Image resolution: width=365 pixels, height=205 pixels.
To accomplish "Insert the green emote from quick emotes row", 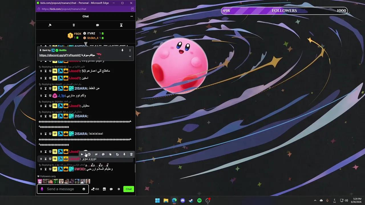I will point(56,181).
